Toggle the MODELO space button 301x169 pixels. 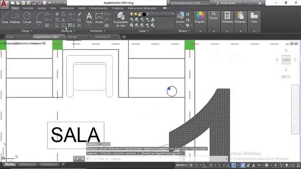click(182, 165)
